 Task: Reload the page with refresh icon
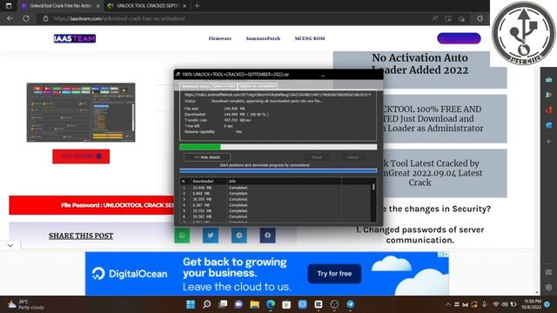click(x=26, y=18)
